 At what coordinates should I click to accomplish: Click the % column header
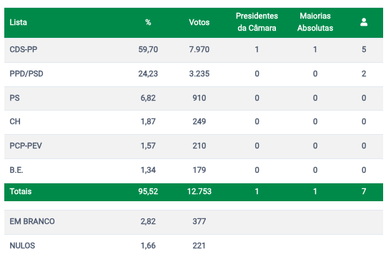pyautogui.click(x=148, y=22)
